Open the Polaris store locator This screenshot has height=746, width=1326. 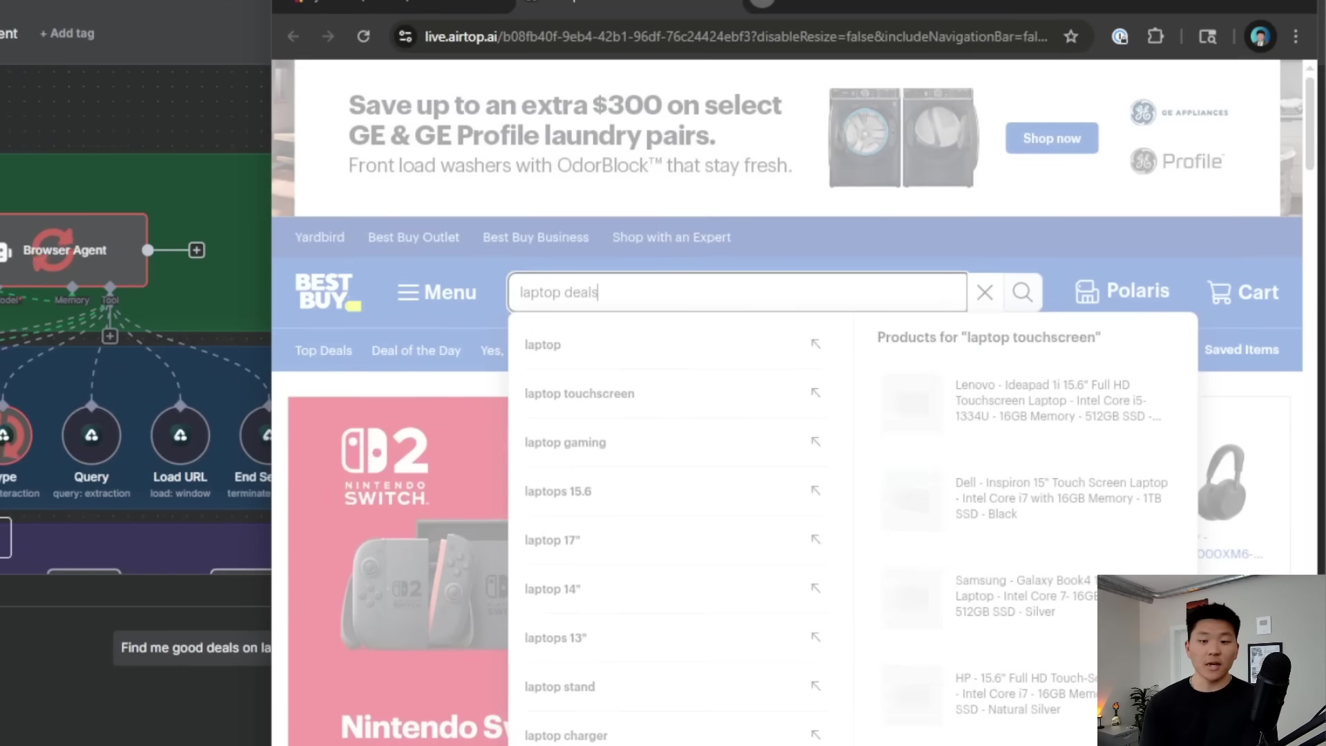pos(1122,291)
